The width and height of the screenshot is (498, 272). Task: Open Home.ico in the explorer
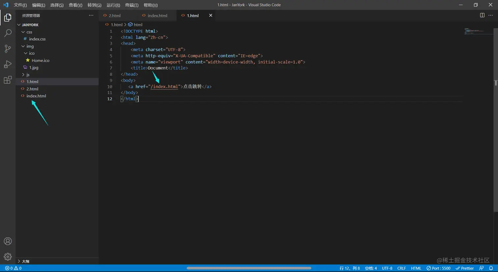[x=41, y=61]
